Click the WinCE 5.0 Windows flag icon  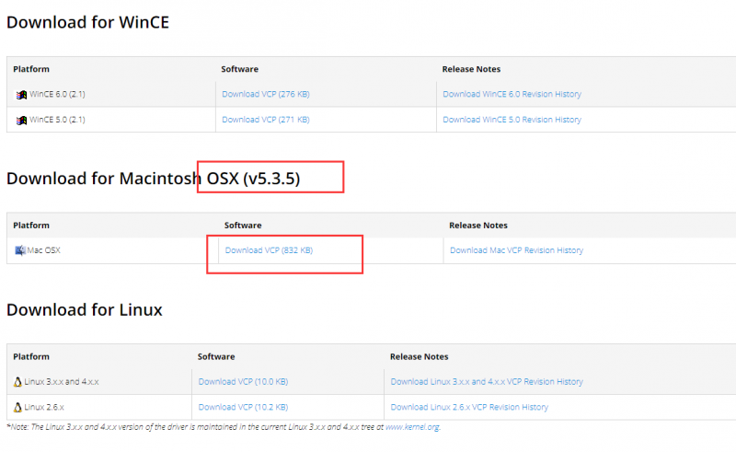pos(21,120)
